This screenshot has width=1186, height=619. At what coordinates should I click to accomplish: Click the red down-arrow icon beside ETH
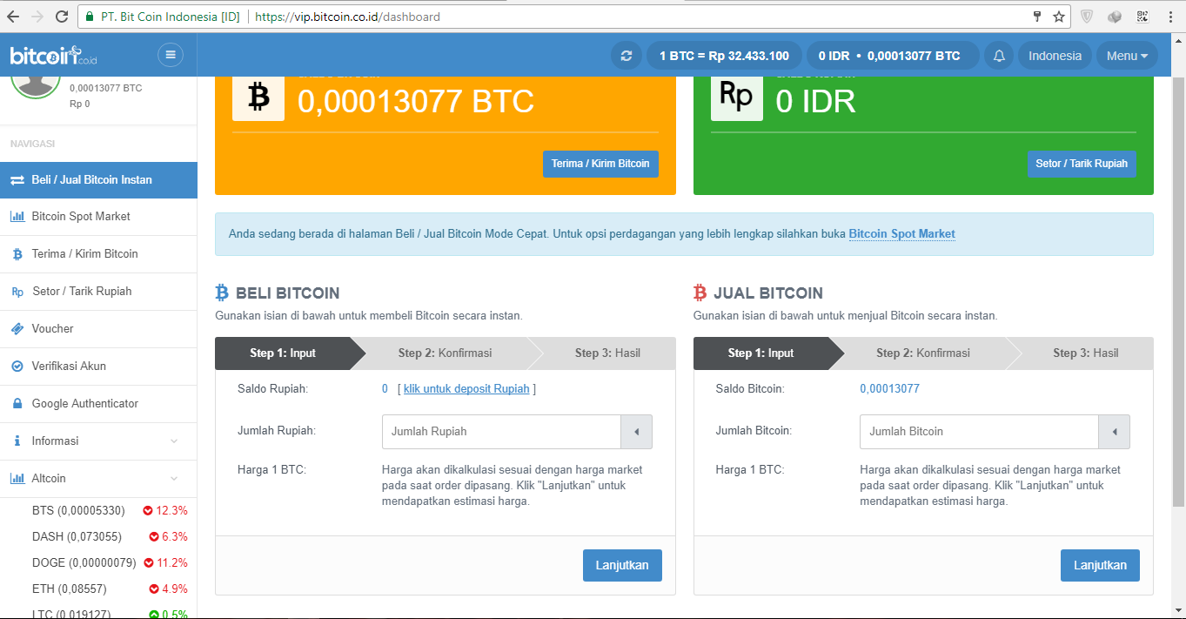click(154, 589)
